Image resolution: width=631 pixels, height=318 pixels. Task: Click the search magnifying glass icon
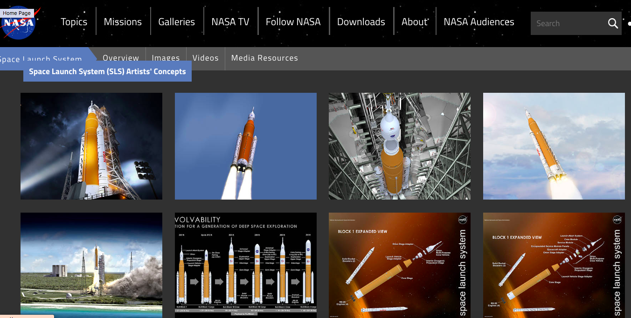click(613, 23)
